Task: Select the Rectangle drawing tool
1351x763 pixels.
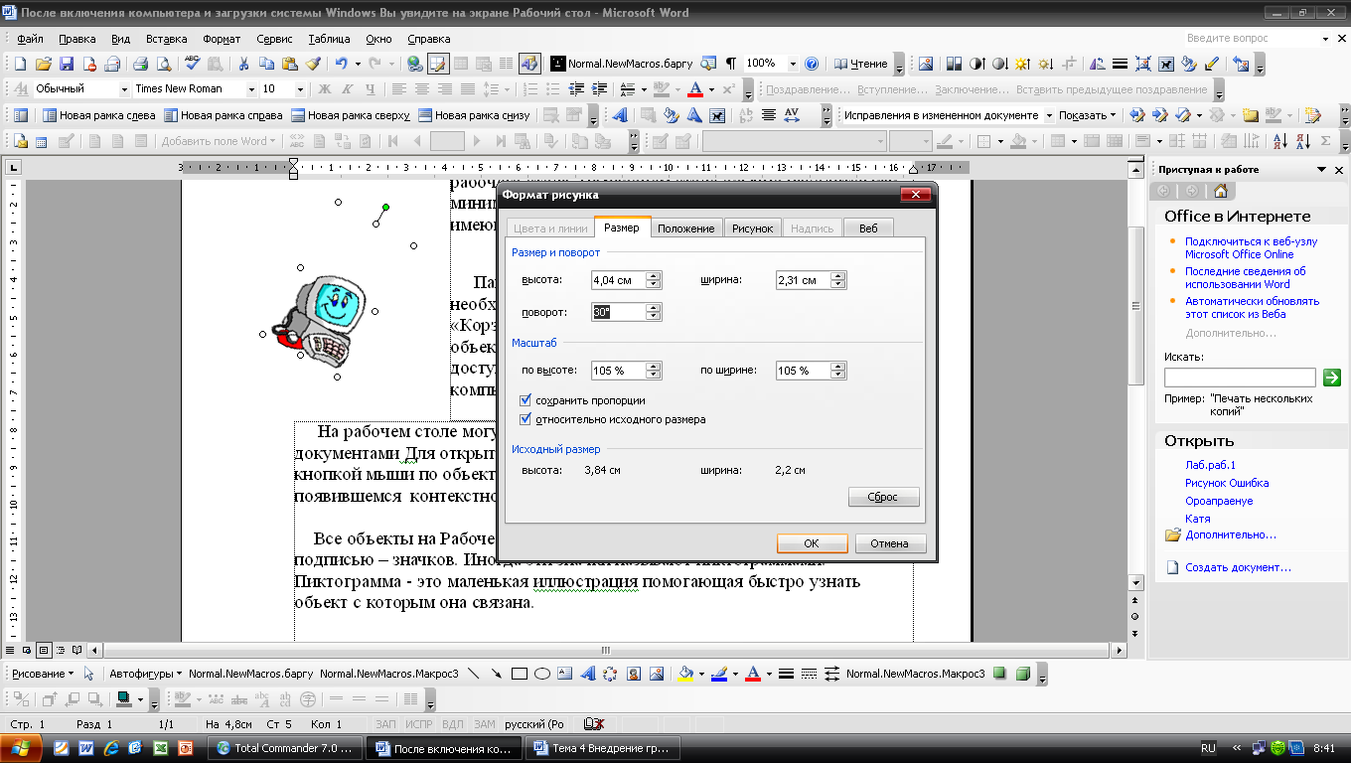Action: (519, 674)
